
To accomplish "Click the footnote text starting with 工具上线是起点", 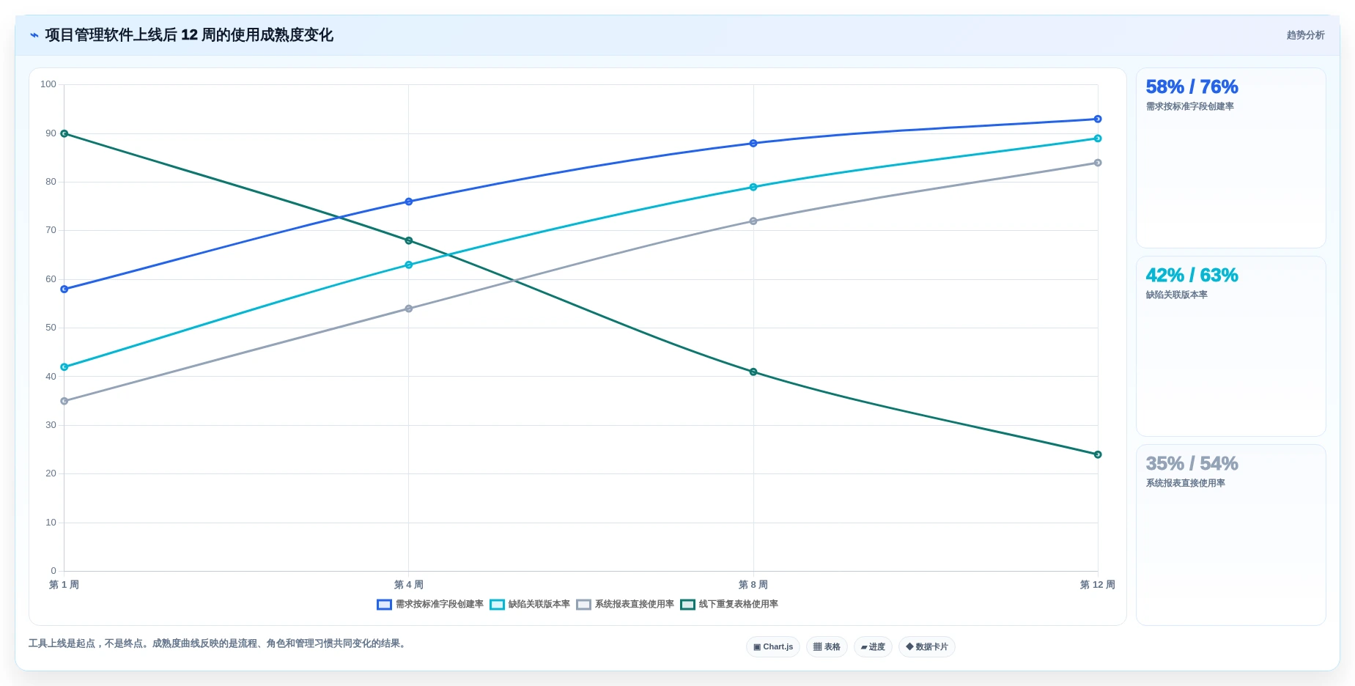I will click(x=218, y=643).
